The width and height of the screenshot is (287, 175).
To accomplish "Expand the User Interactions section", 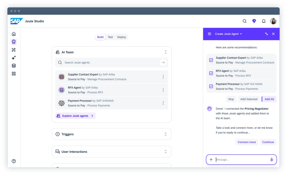I will tap(165, 152).
